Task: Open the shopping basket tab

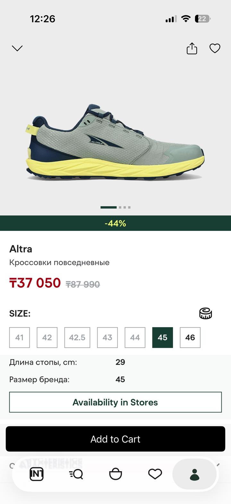Action: 116,474
